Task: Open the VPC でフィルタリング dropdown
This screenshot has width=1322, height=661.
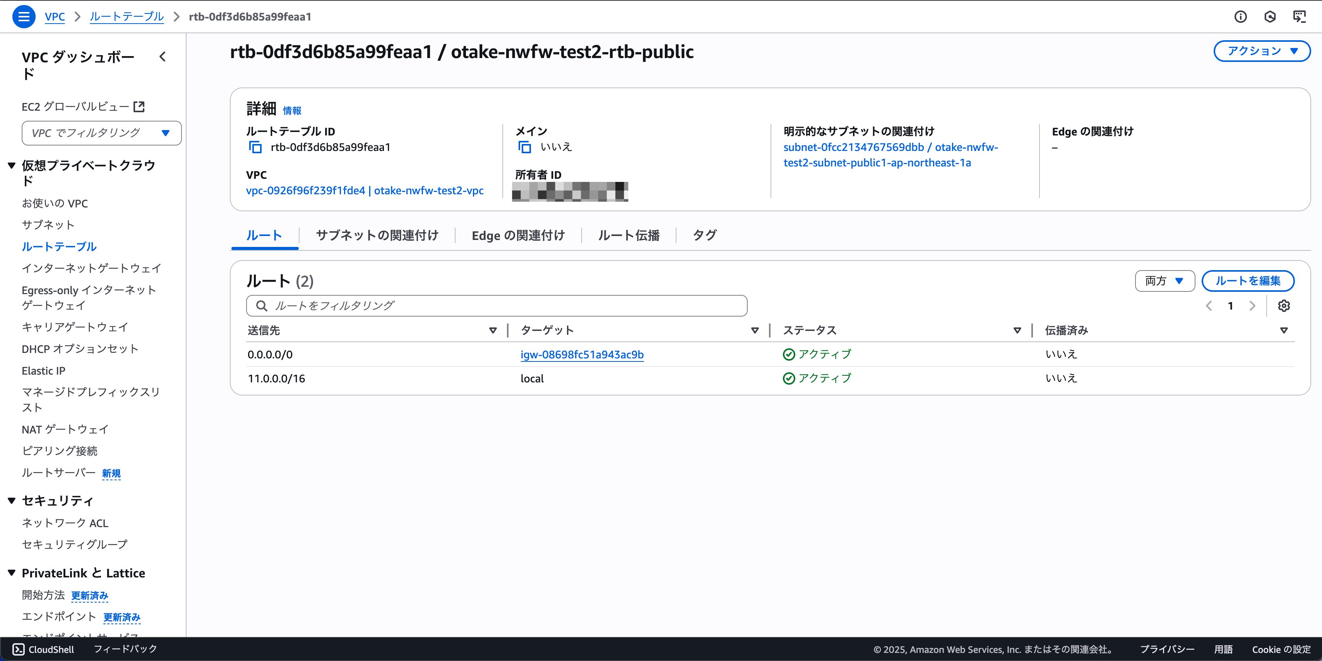Action: [102, 133]
